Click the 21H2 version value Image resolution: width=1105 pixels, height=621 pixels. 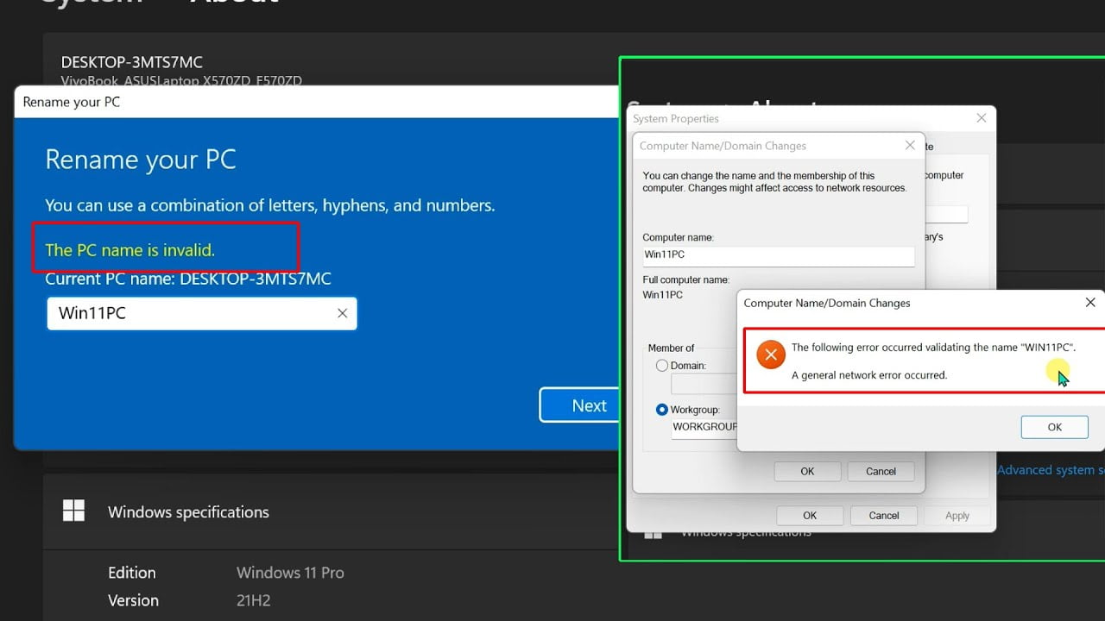click(254, 600)
